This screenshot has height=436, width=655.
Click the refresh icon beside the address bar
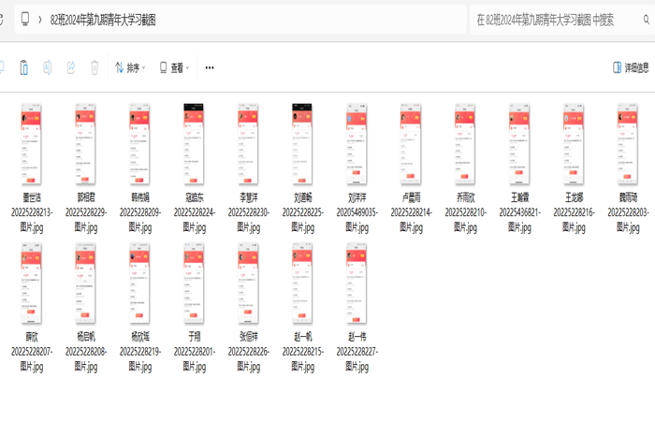[x=3, y=19]
